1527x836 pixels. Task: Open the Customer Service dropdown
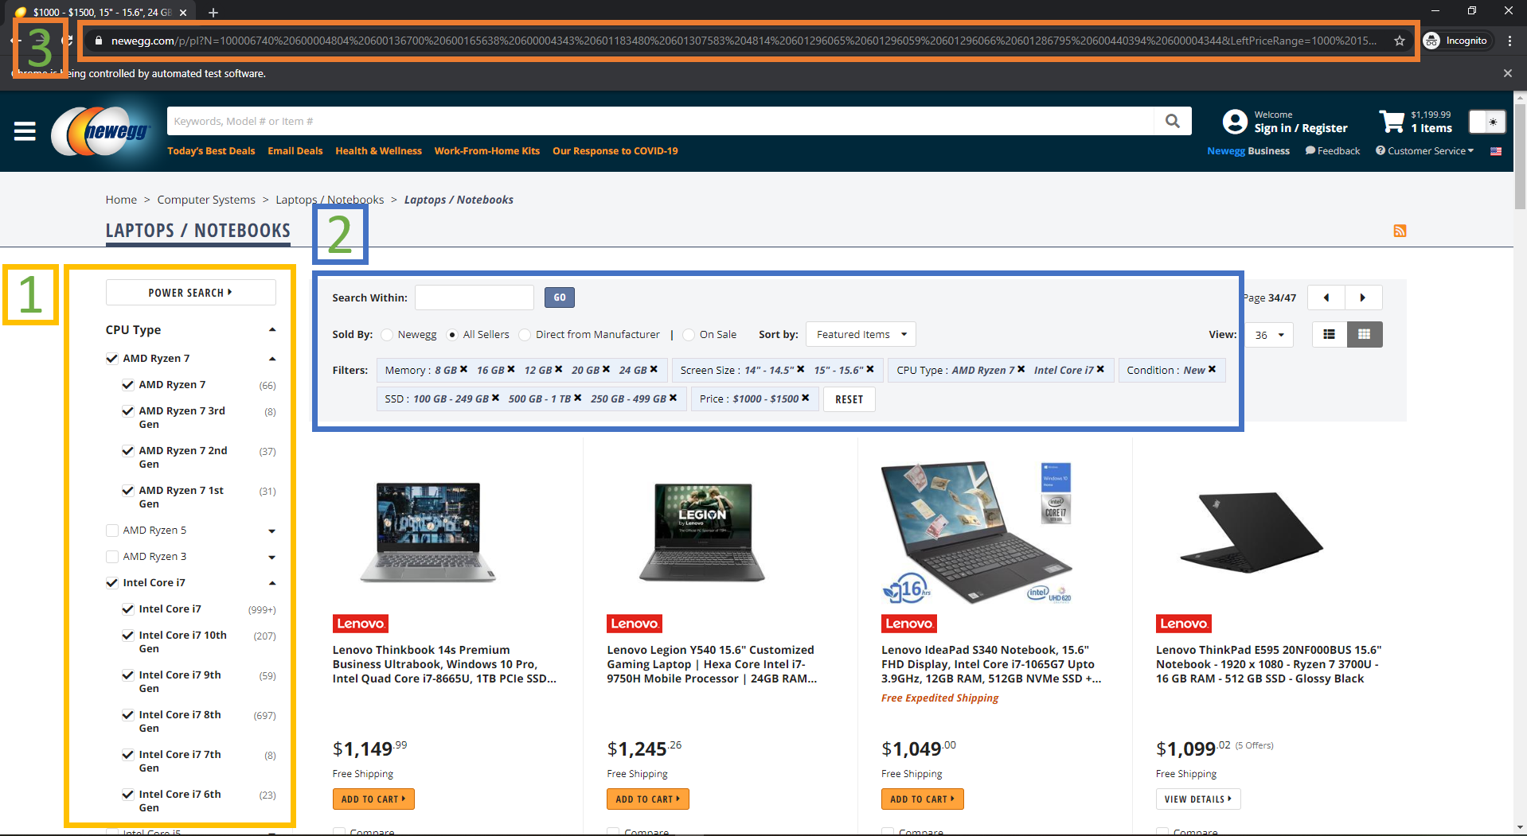1424,151
